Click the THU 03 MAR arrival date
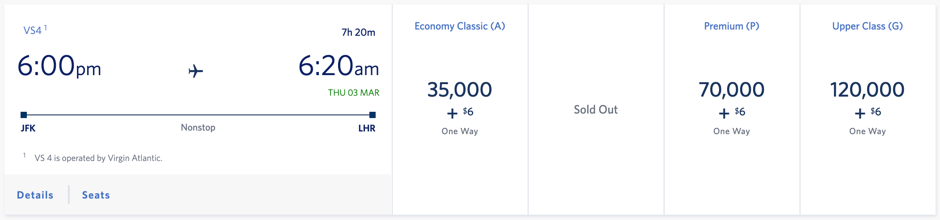Image resolution: width=940 pixels, height=220 pixels. point(353,93)
